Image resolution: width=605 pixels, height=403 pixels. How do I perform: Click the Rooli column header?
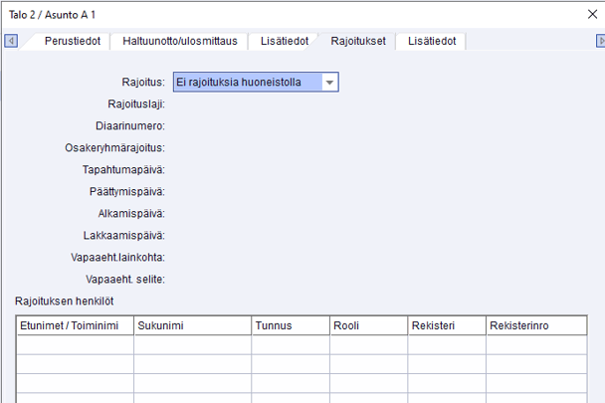click(x=368, y=325)
